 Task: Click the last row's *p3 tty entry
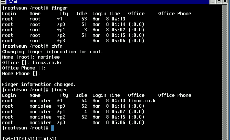61,123
